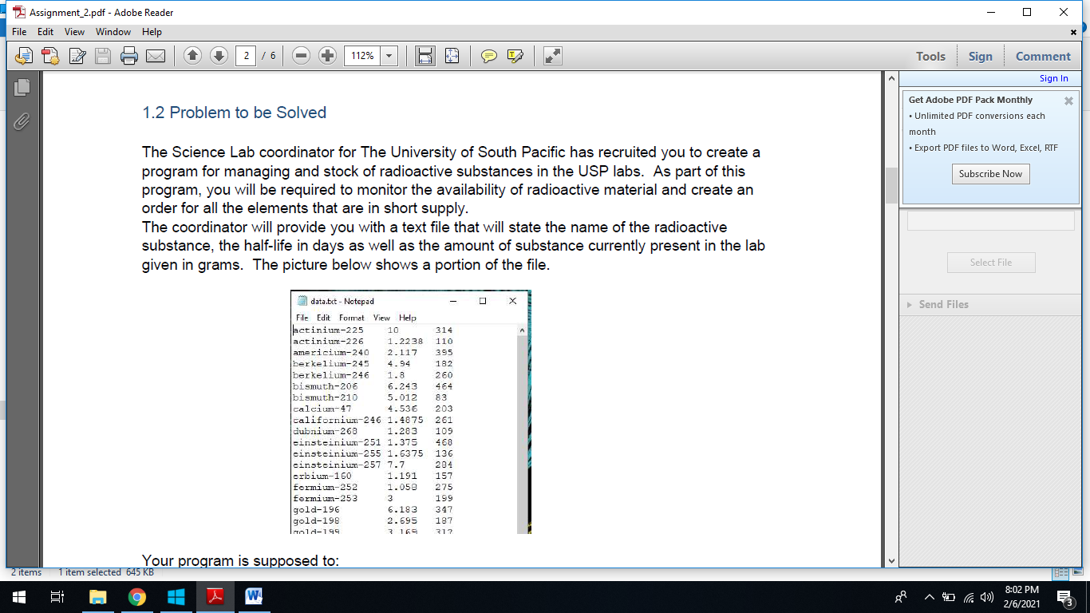Open the View menu
Screen dimensions: 1090x613
click(74, 32)
